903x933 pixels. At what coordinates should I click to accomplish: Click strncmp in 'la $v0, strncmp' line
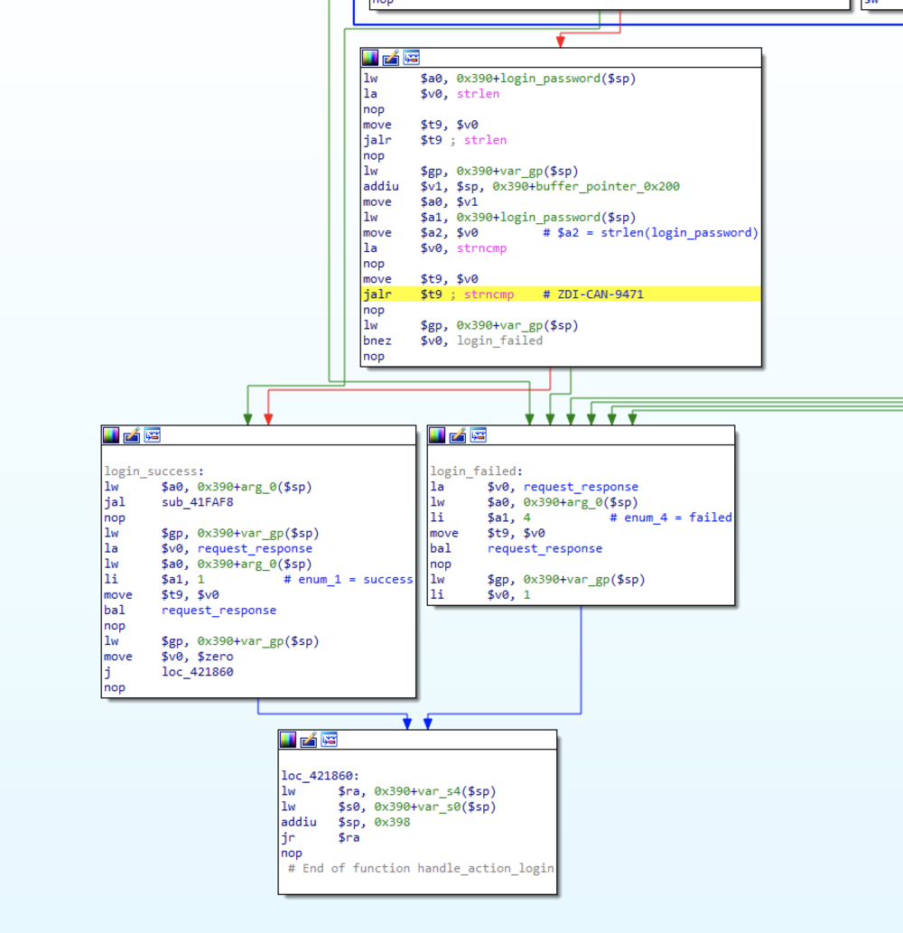(x=482, y=248)
